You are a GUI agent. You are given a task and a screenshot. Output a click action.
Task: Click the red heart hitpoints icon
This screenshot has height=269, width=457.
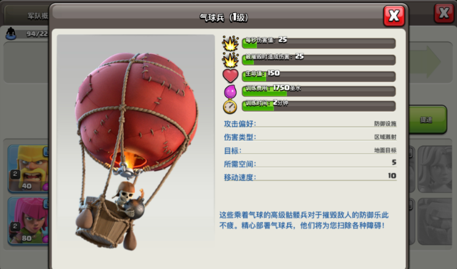230,76
